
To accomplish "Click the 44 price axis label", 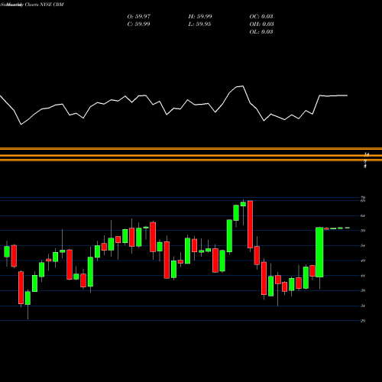I will 363,276.
